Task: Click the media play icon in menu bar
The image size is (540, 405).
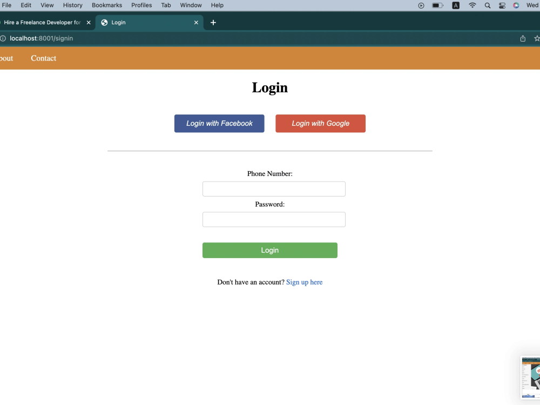Action: pos(421,5)
